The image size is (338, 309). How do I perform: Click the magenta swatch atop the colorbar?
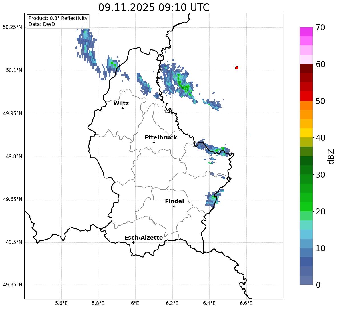306,32
